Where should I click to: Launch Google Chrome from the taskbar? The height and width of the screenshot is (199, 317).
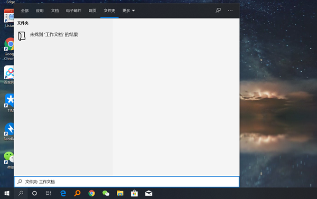tap(91, 193)
